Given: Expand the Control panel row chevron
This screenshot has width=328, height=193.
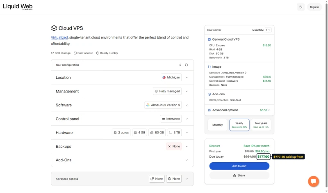Looking at the screenshot, I should [187, 119].
